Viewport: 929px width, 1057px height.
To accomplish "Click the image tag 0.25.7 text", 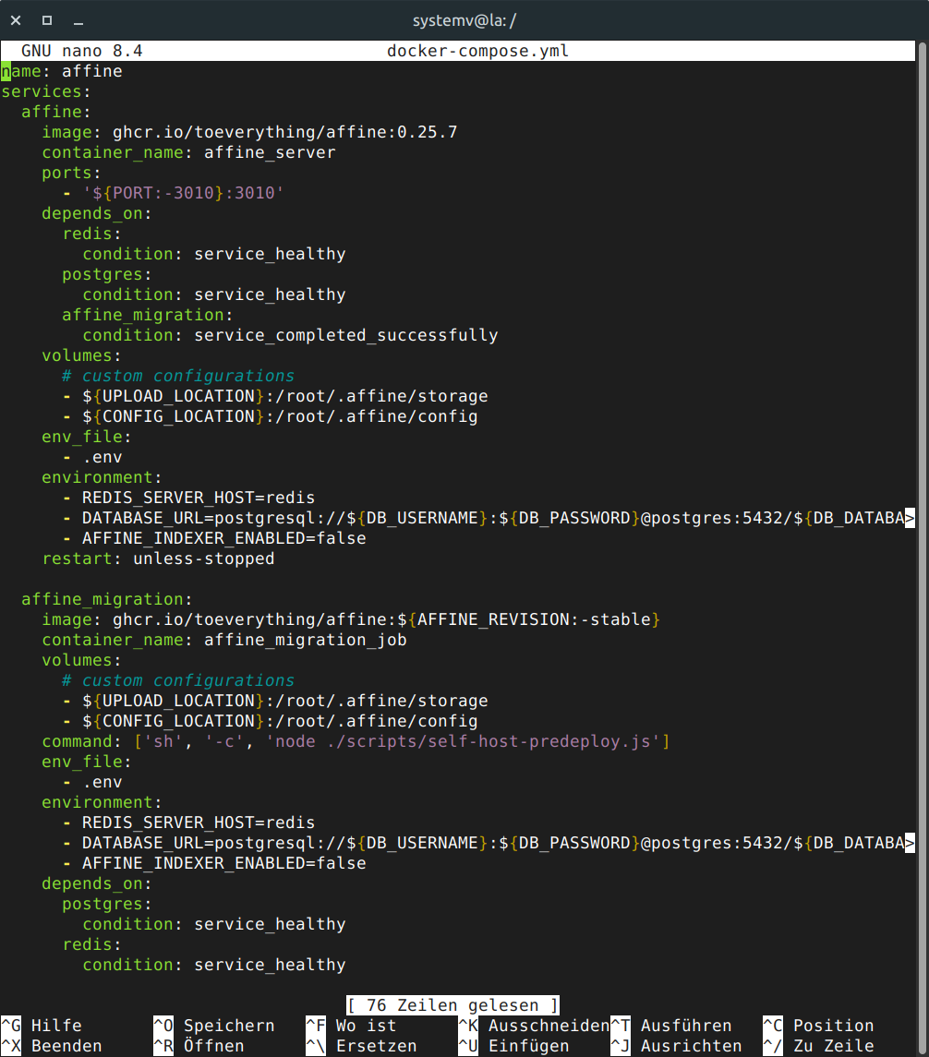I will point(427,132).
